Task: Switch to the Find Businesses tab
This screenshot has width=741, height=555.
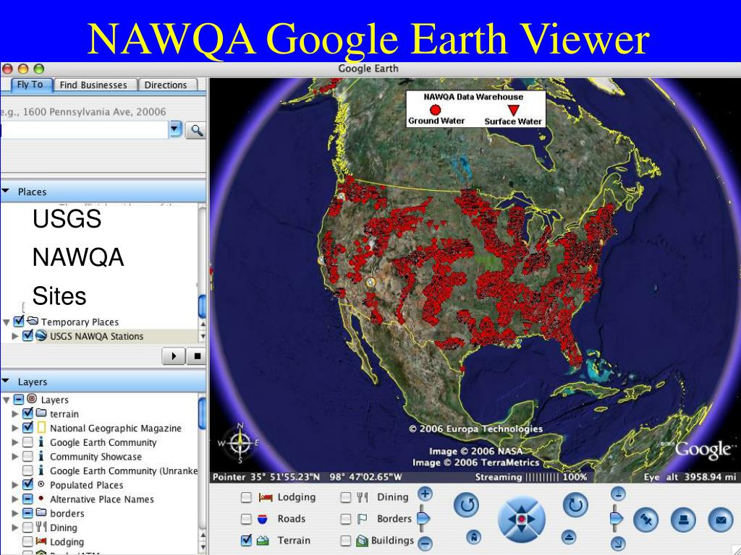Action: [93, 85]
